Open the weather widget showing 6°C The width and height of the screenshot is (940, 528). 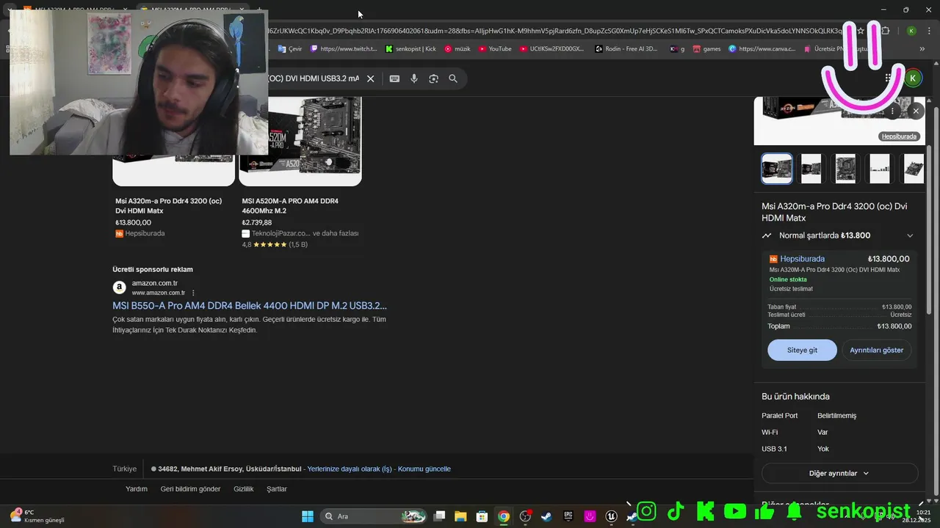(37, 516)
